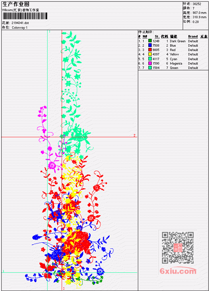Click the QR code image

point(178,247)
